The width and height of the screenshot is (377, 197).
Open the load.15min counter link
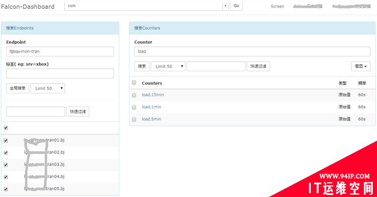[x=153, y=95]
